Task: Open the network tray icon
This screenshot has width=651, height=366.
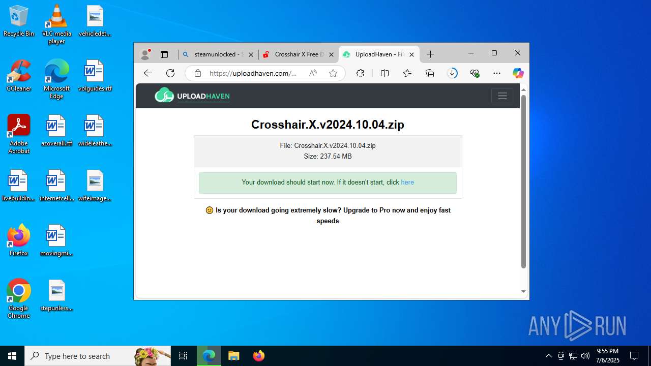Action: 573,356
